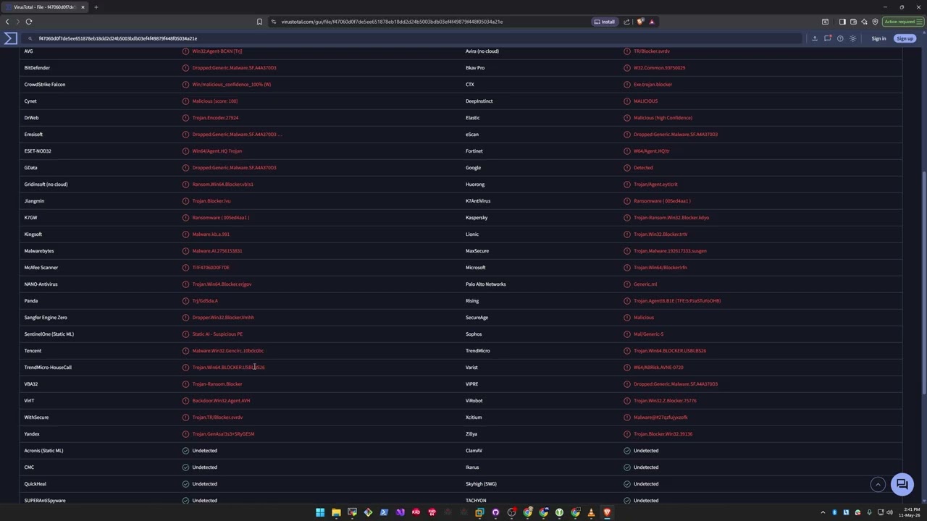Click the Brave VPN shield icon
The height and width of the screenshot is (521, 927).
click(875, 22)
